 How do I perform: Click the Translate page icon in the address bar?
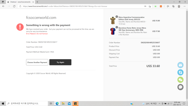coord(145,6)
